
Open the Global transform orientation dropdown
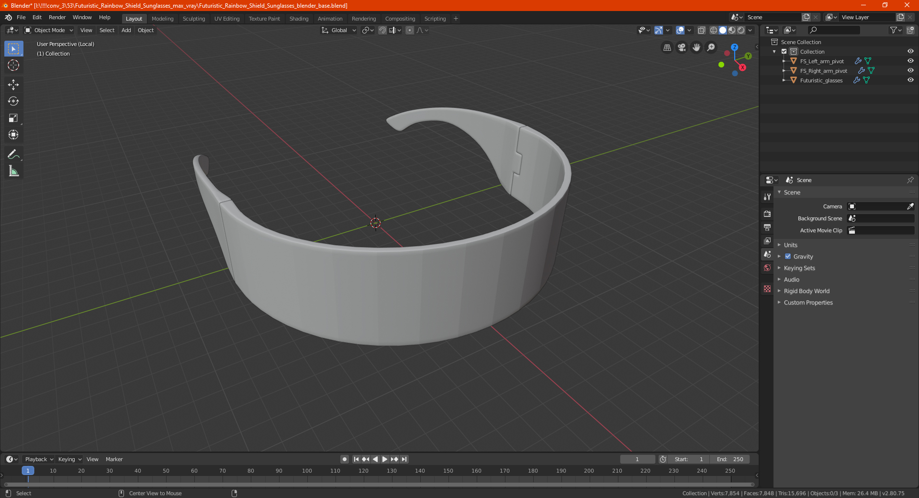[338, 30]
